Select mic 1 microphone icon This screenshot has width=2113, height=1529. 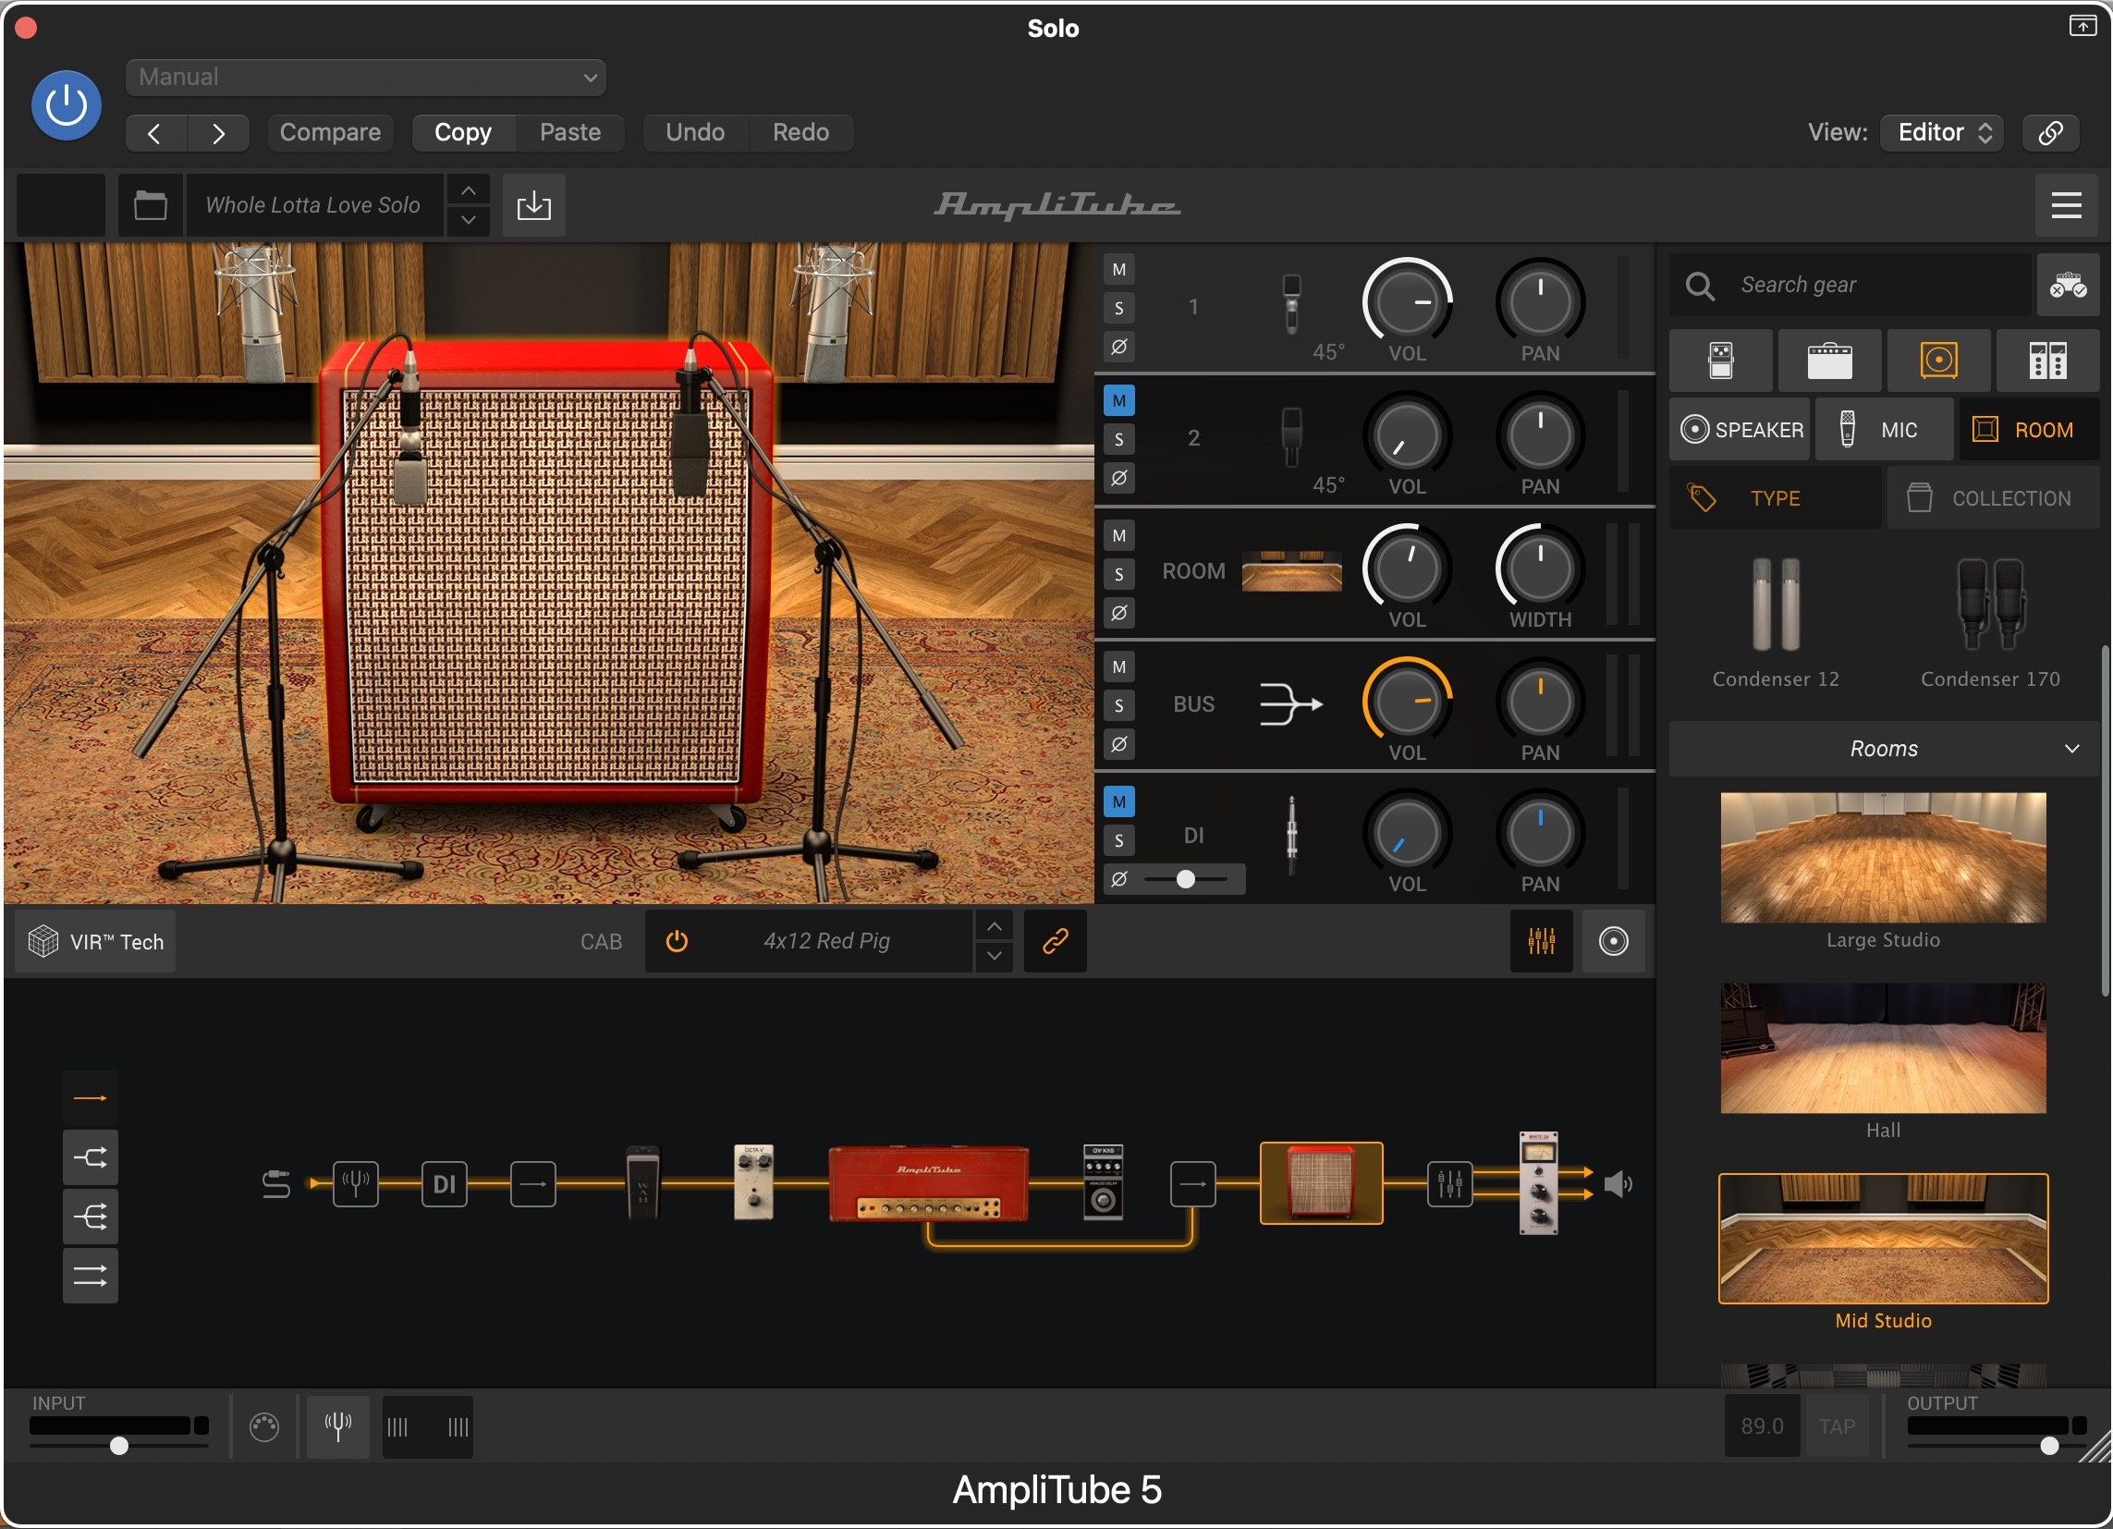[1291, 304]
